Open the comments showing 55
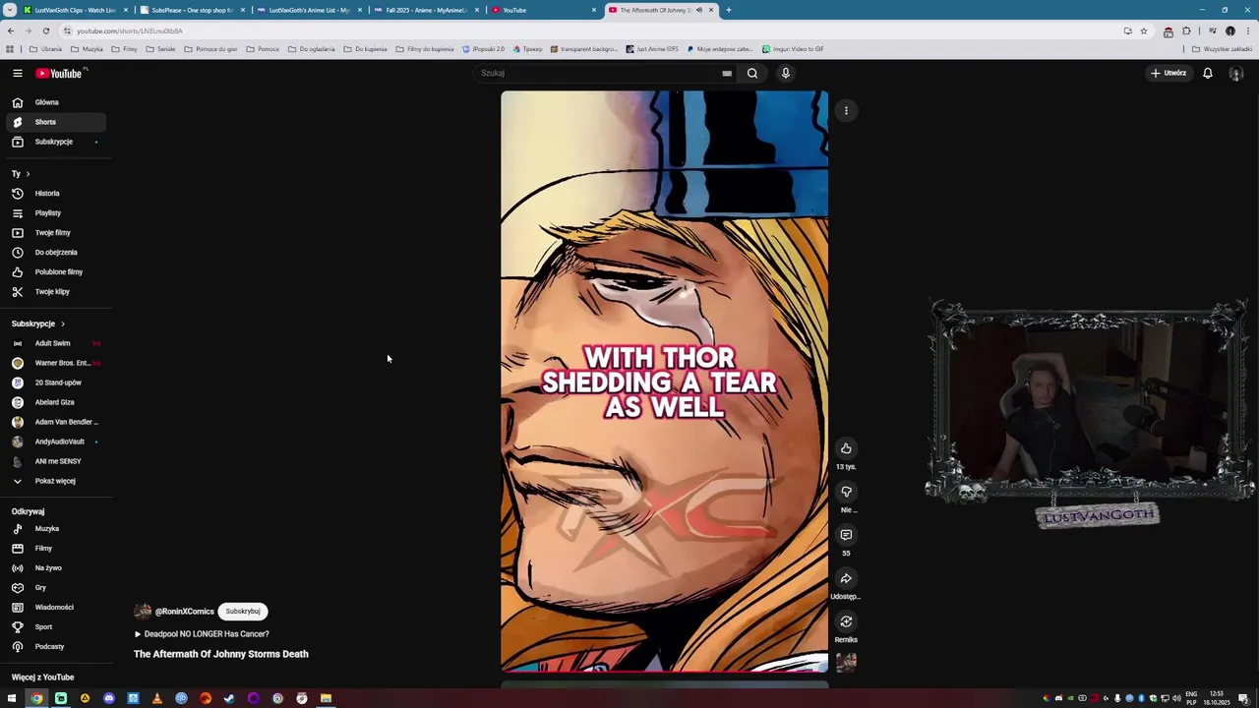This screenshot has height=708, width=1259. click(846, 535)
